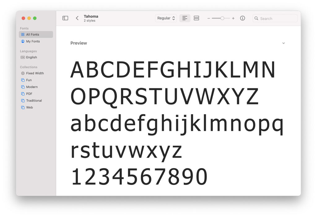317x217 pixels.
Task: Select the Traditional collection icon
Action: point(23,100)
